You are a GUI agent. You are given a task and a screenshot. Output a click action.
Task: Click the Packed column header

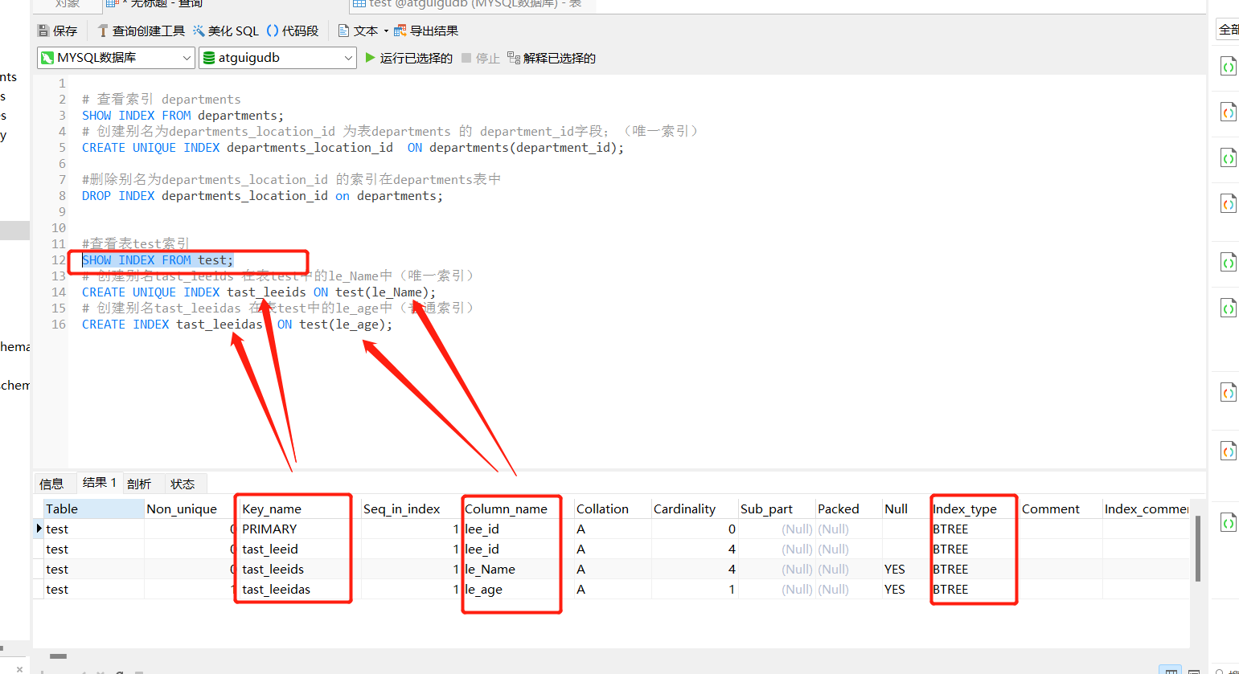848,509
